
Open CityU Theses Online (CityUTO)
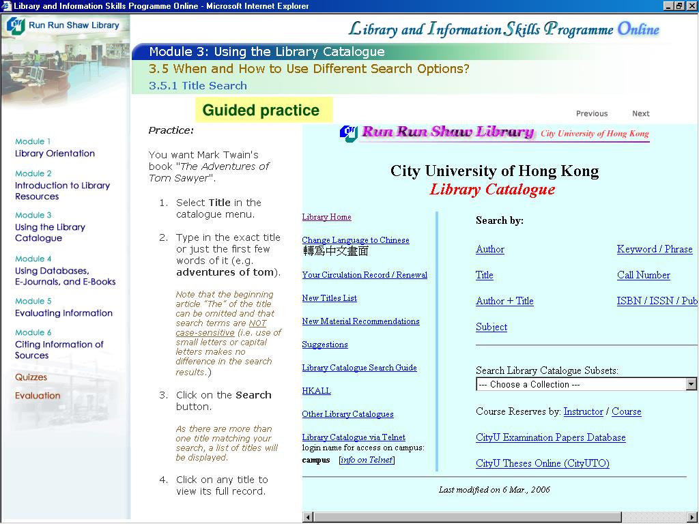pyautogui.click(x=543, y=463)
